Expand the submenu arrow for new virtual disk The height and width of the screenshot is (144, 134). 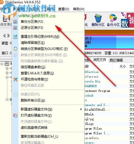click(x=81, y=109)
